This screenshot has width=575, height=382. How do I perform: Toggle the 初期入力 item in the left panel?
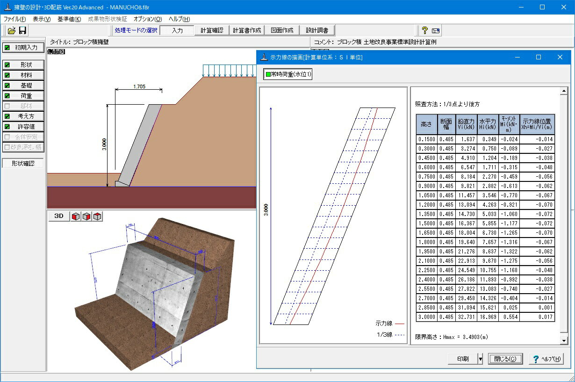click(x=23, y=47)
